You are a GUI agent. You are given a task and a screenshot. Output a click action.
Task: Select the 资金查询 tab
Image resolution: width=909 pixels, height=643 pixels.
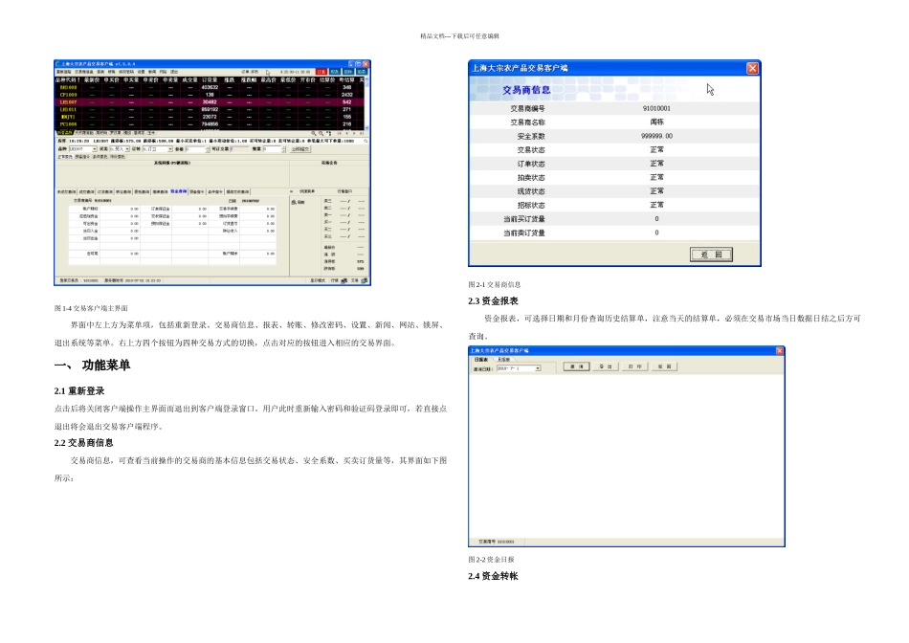178,191
